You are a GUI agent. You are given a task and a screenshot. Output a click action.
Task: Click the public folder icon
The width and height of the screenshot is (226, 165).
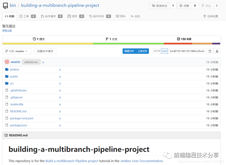(7, 76)
